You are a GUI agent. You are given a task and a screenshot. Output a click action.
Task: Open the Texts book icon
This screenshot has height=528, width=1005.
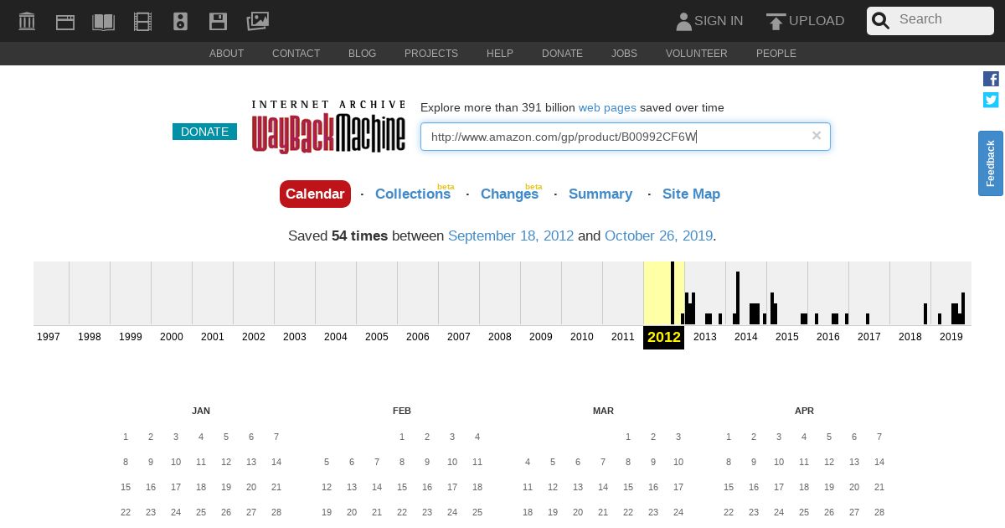[104, 22]
